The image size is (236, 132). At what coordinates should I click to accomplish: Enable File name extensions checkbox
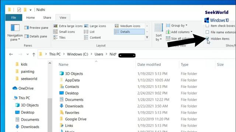coord(207,32)
